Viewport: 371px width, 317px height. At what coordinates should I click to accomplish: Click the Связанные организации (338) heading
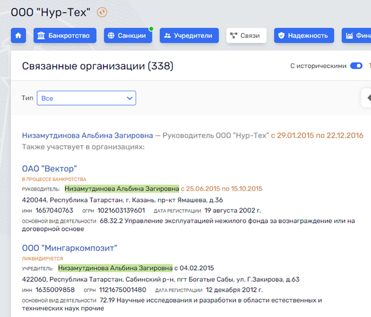[x=98, y=66]
